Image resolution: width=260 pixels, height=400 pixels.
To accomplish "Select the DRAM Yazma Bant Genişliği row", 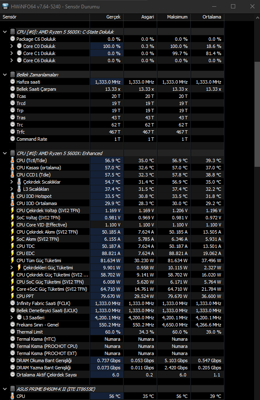I will coord(112,367).
